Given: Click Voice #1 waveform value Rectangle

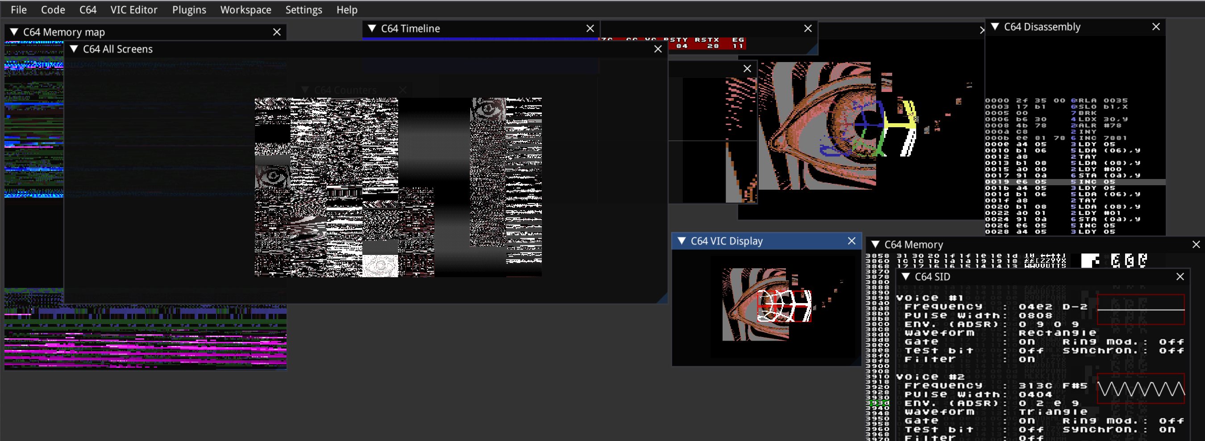Looking at the screenshot, I should click(x=1058, y=333).
